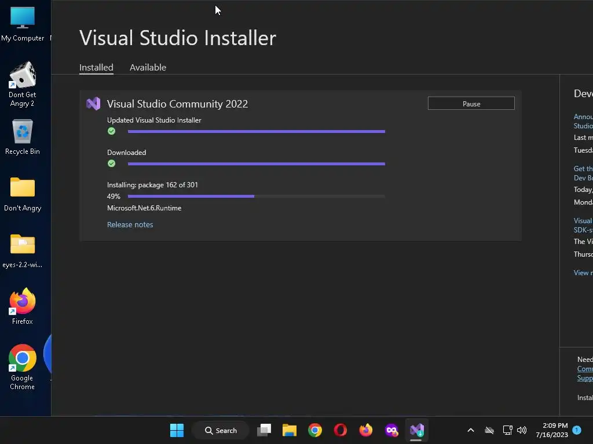593x444 pixels.
Task: Launch Chrome from the taskbar
Action: (314, 430)
